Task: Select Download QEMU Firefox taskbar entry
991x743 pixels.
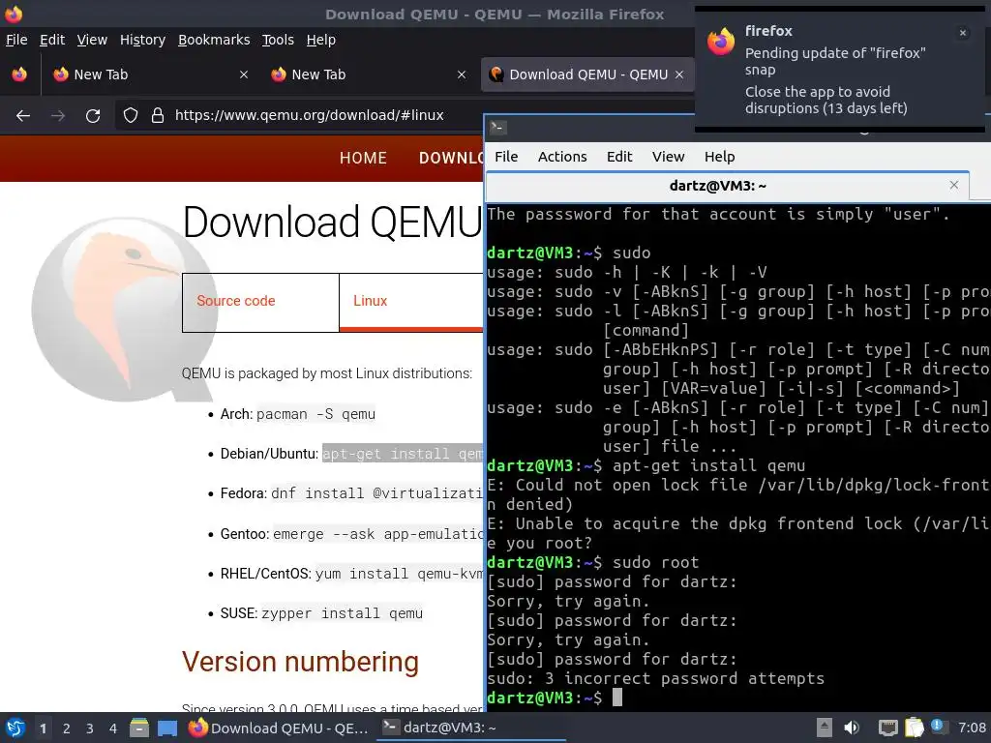Action: point(279,728)
